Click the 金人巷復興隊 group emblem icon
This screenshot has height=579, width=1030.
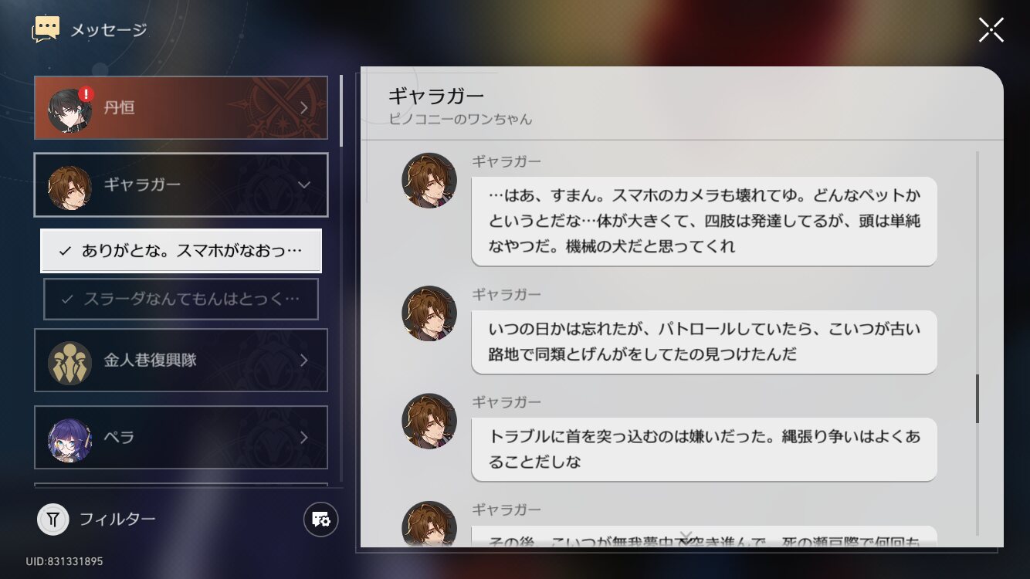[70, 362]
